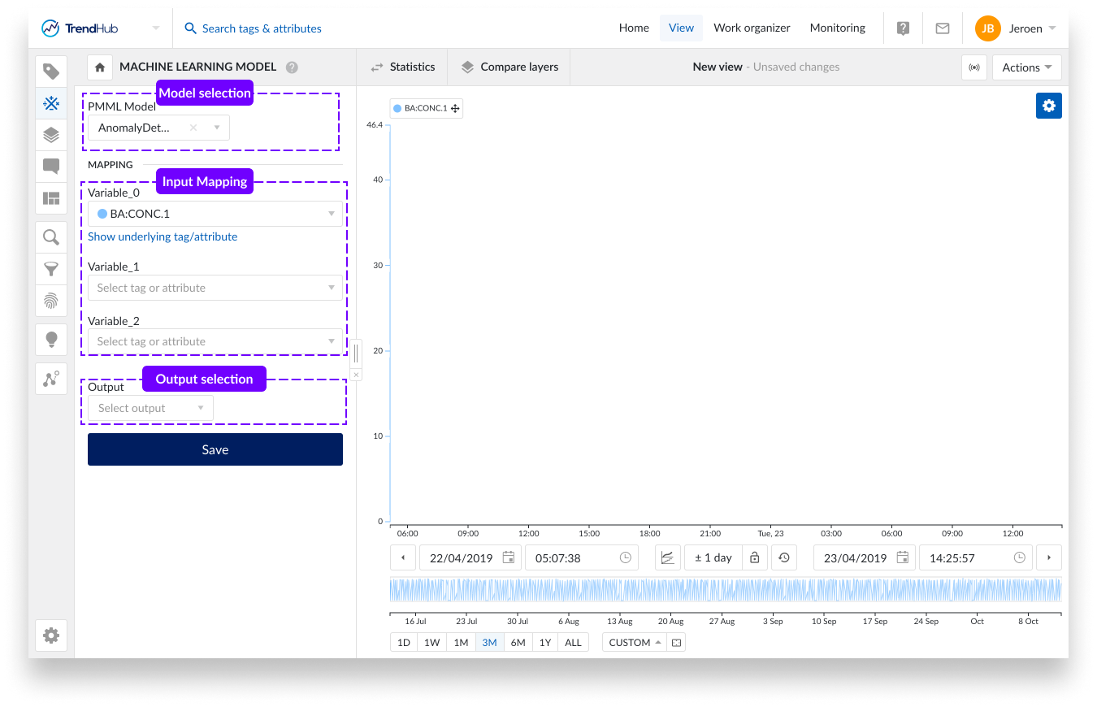Image resolution: width=1097 pixels, height=707 pixels.
Task: Toggle the live mode broadcast button
Action: 973,67
